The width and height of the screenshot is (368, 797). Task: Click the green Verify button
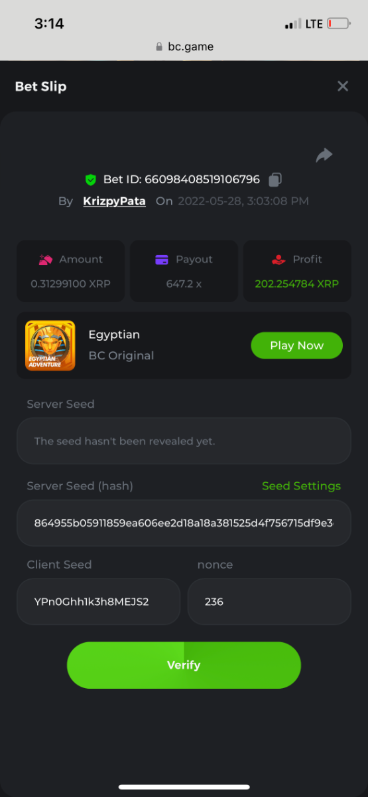184,665
